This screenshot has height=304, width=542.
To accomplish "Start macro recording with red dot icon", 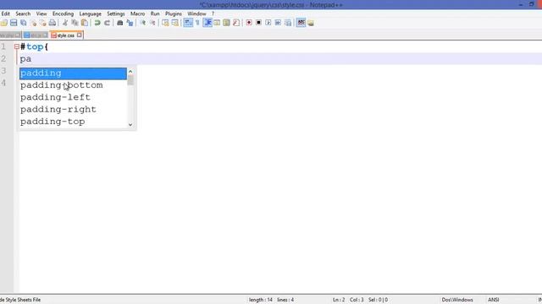I will click(249, 23).
